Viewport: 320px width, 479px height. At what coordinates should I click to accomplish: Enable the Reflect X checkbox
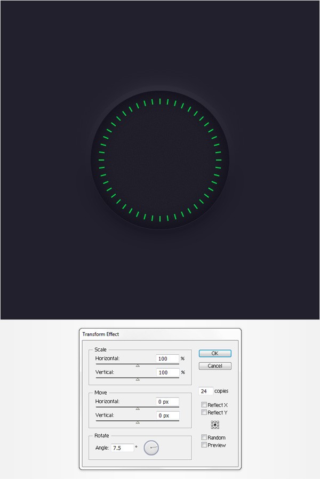(204, 405)
